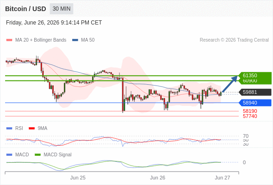Click the MACD Signal legend text
The height and width of the screenshot is (185, 273).
click(57, 155)
